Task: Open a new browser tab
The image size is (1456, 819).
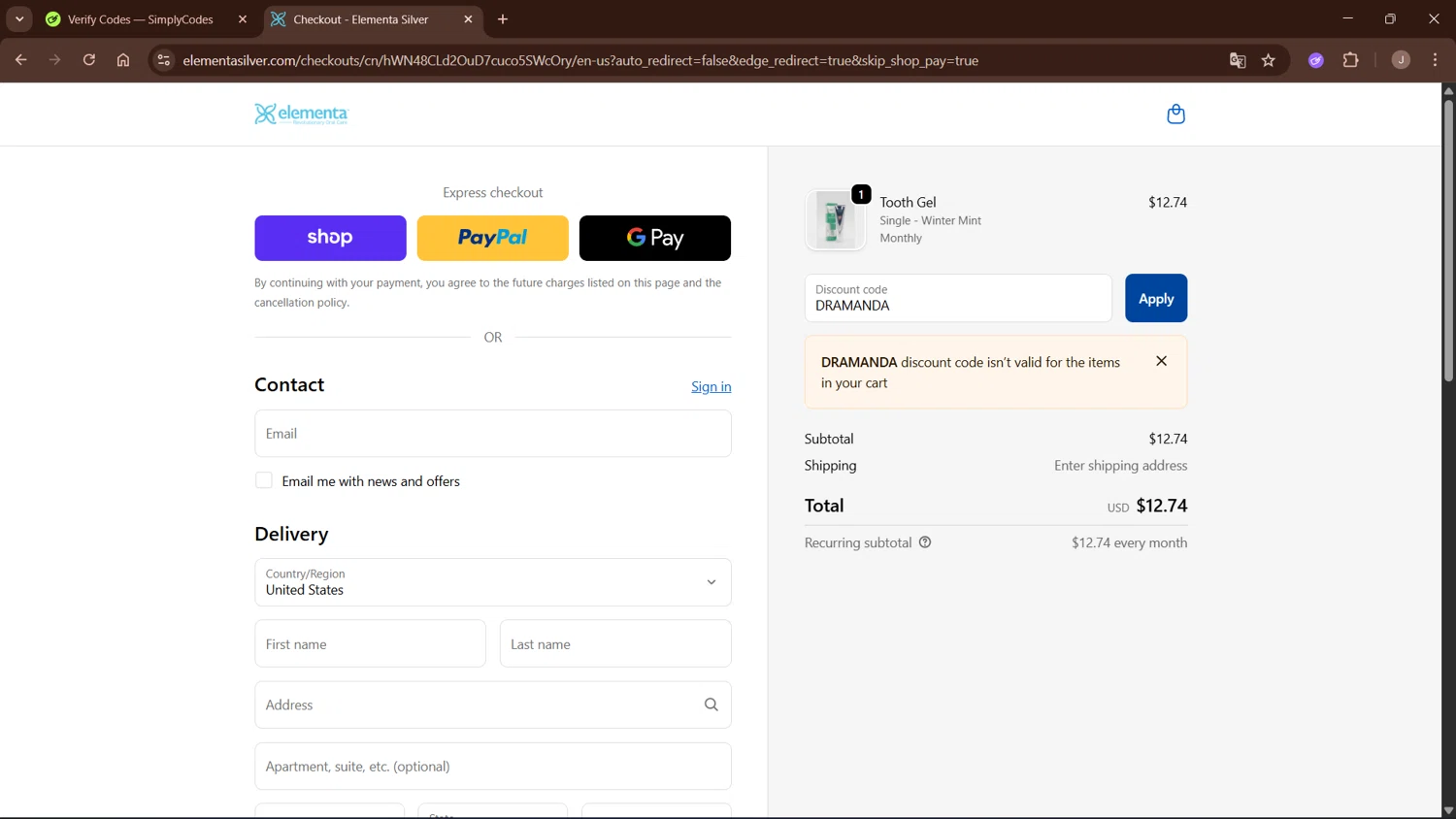Action: click(x=503, y=19)
